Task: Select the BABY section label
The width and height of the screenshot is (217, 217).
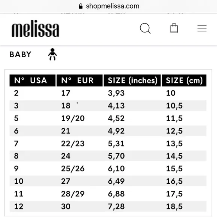Action: (20, 54)
